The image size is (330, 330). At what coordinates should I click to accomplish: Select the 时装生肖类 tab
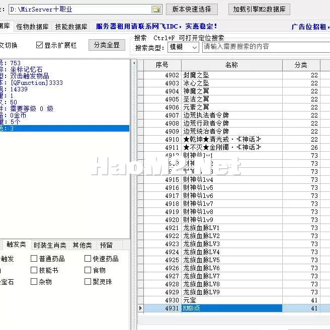[x=50, y=245]
